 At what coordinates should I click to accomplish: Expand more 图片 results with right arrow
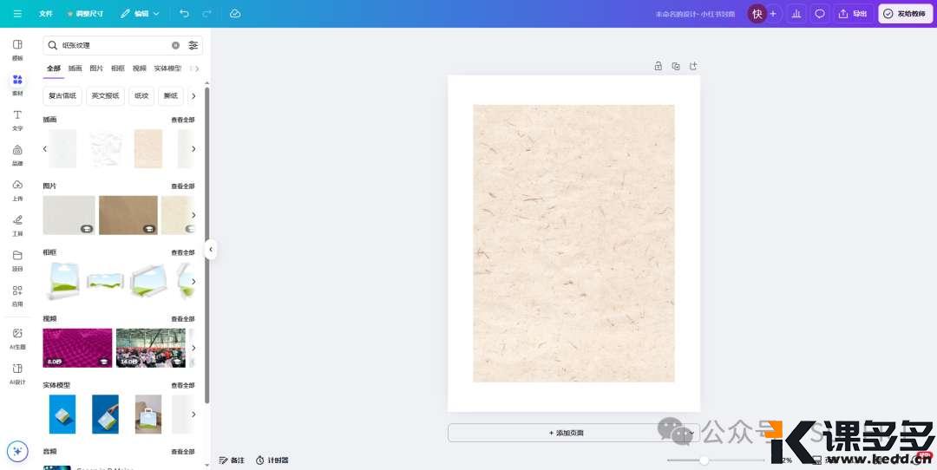pyautogui.click(x=193, y=215)
